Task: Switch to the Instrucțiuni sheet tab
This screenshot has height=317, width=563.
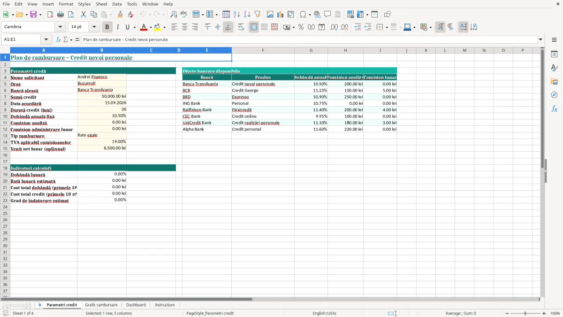Action: (165, 305)
